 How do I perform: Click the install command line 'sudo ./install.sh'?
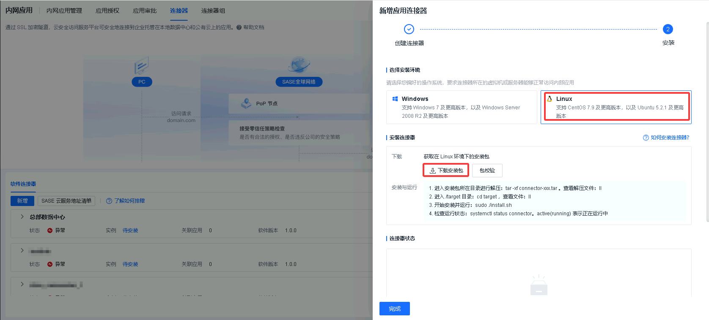[470, 205]
